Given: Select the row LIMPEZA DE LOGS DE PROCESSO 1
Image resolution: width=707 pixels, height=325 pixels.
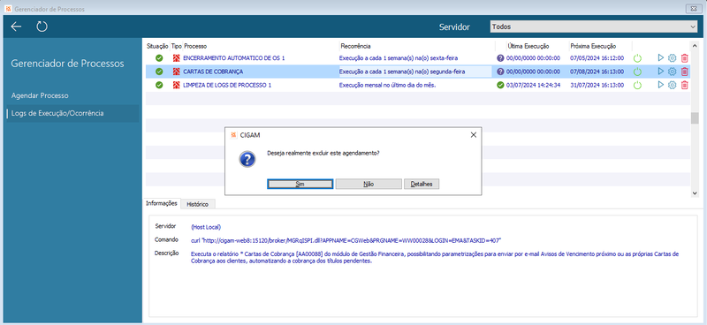Looking at the screenshot, I should click(417, 85).
